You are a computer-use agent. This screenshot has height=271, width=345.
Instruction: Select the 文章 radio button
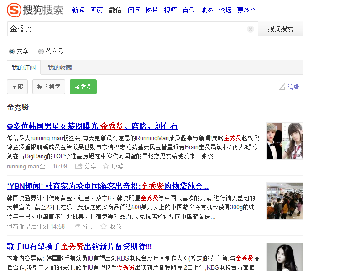click(x=12, y=52)
